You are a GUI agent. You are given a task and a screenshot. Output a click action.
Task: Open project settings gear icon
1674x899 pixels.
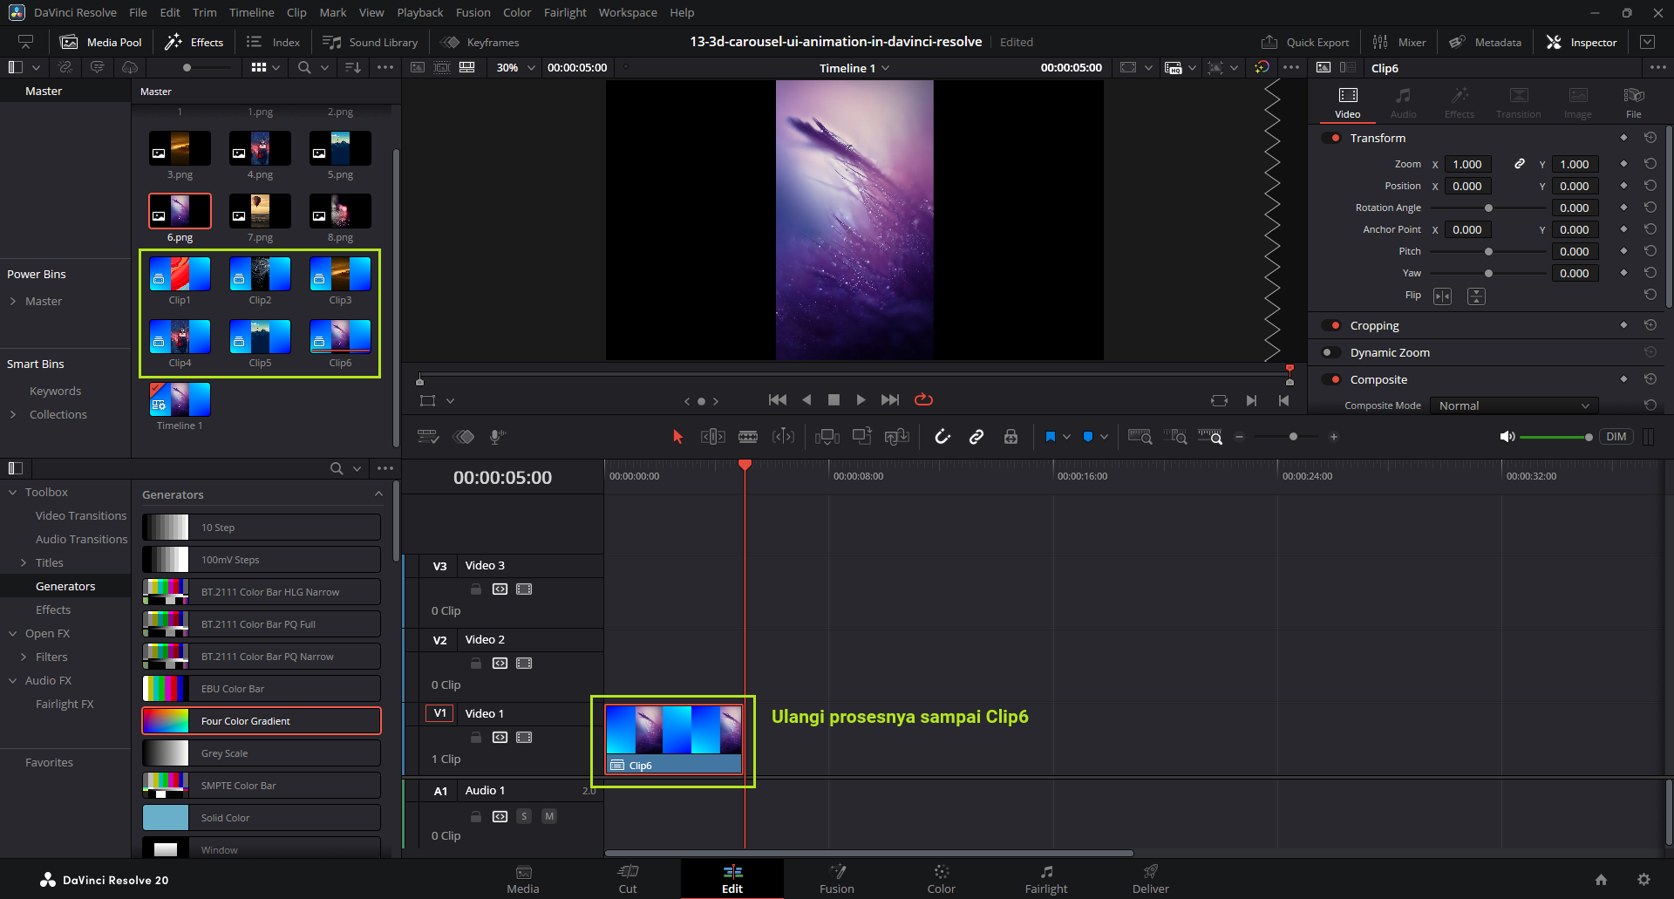pos(1643,880)
